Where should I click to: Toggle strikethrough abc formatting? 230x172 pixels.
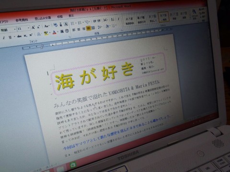tap(19, 36)
